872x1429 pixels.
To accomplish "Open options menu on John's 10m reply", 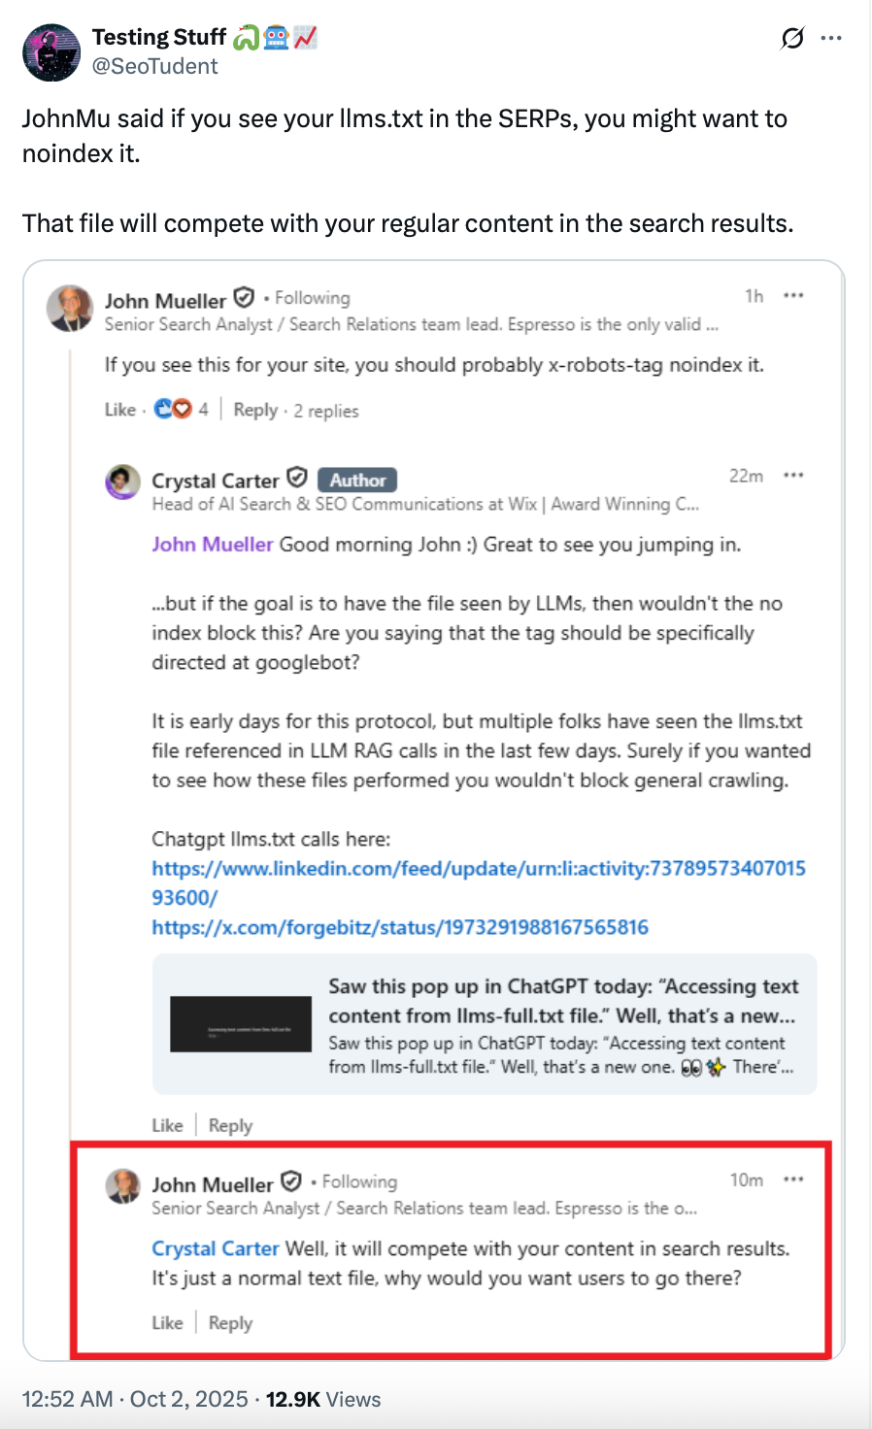I will click(x=793, y=1180).
